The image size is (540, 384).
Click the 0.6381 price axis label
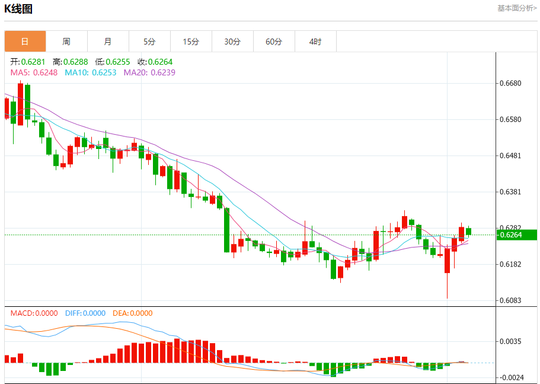(510, 192)
